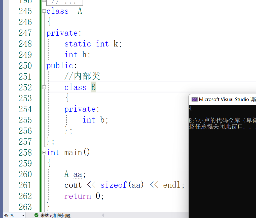The width and height of the screenshot is (256, 218).
Task: Click the static keyword on line 248
Action: click(78, 44)
